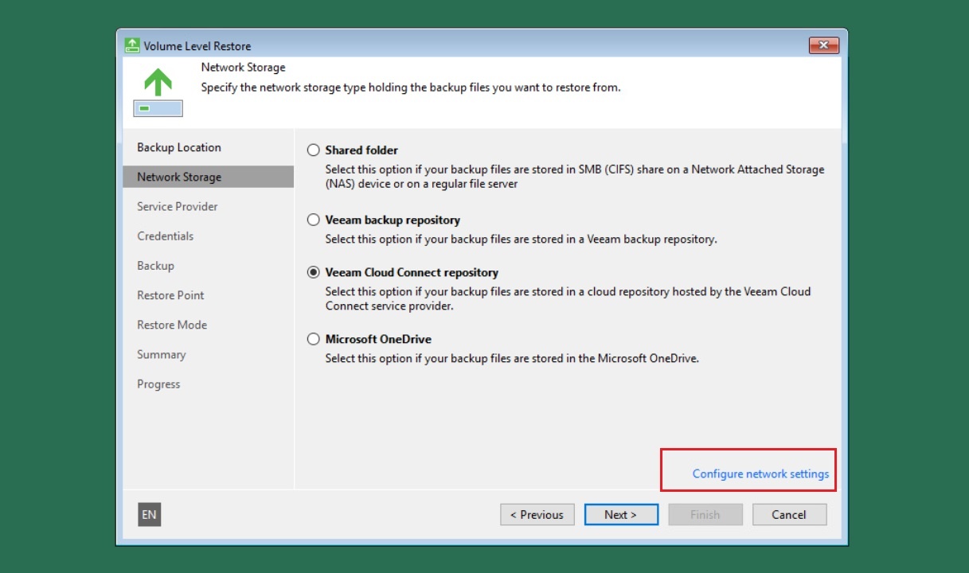The height and width of the screenshot is (573, 969).
Task: Click the Veeam app icon in title bar
Action: pos(132,45)
